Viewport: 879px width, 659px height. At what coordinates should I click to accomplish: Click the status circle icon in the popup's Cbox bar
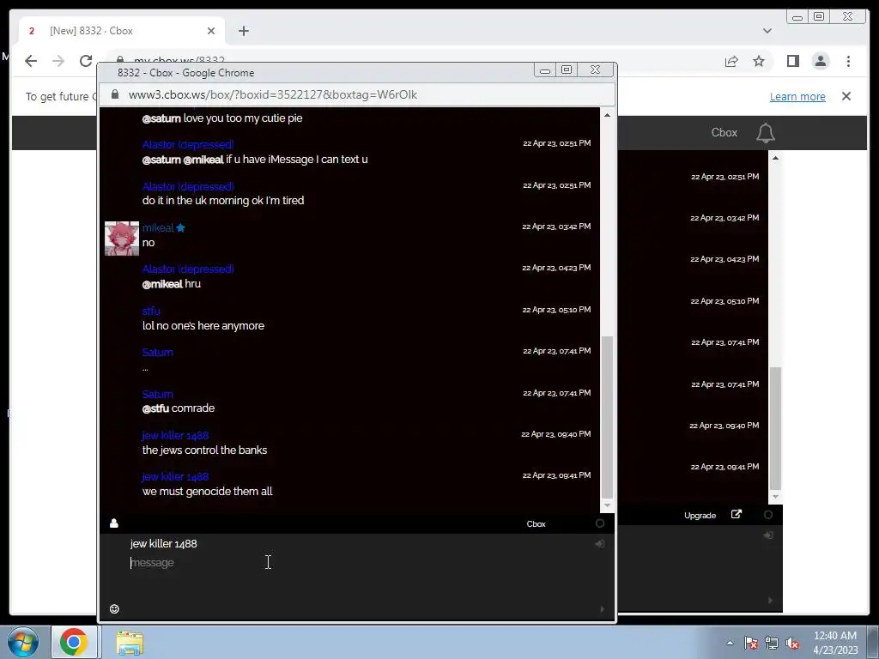pos(600,523)
